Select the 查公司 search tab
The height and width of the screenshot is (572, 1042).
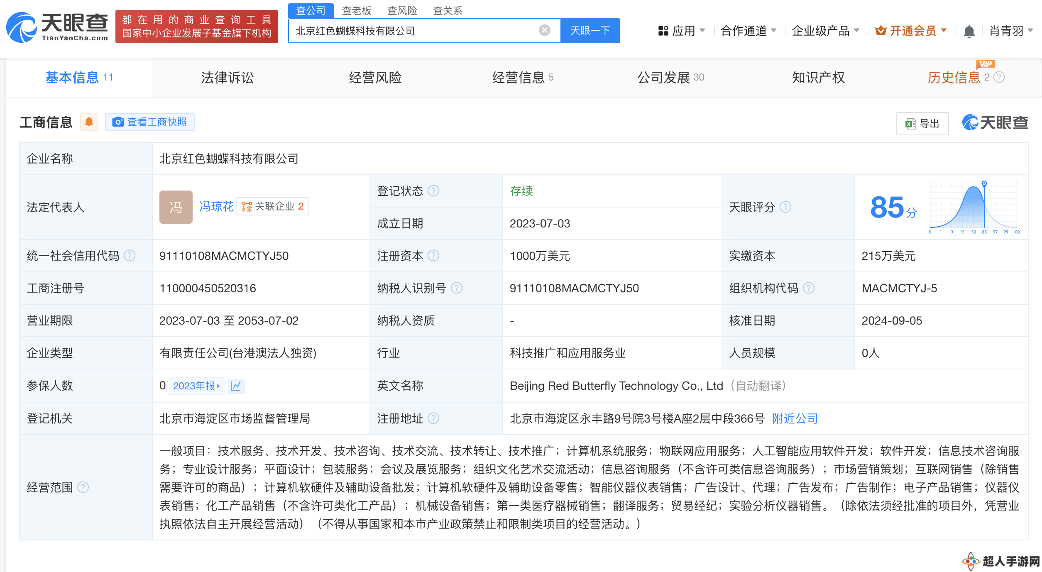pyautogui.click(x=311, y=10)
